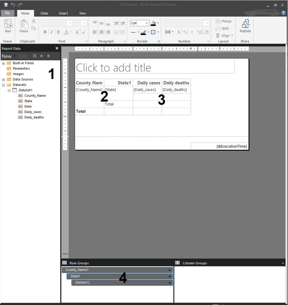Toggle Italic formatting
Image resolution: width=288 pixels, height=305 pixels.
52,32
